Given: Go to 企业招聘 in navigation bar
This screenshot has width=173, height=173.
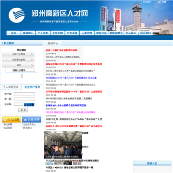Looking at the screenshot, I should (x=58, y=33).
